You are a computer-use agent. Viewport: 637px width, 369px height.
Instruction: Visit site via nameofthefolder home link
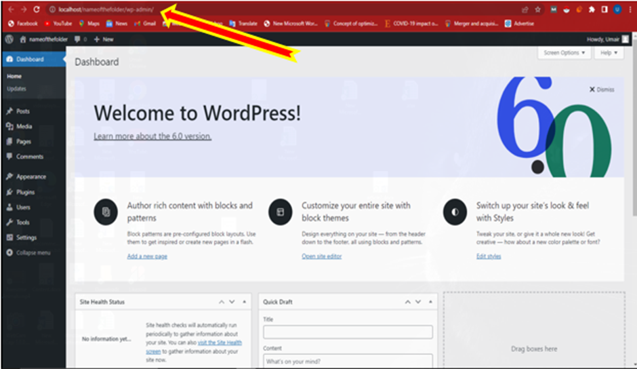pos(44,39)
